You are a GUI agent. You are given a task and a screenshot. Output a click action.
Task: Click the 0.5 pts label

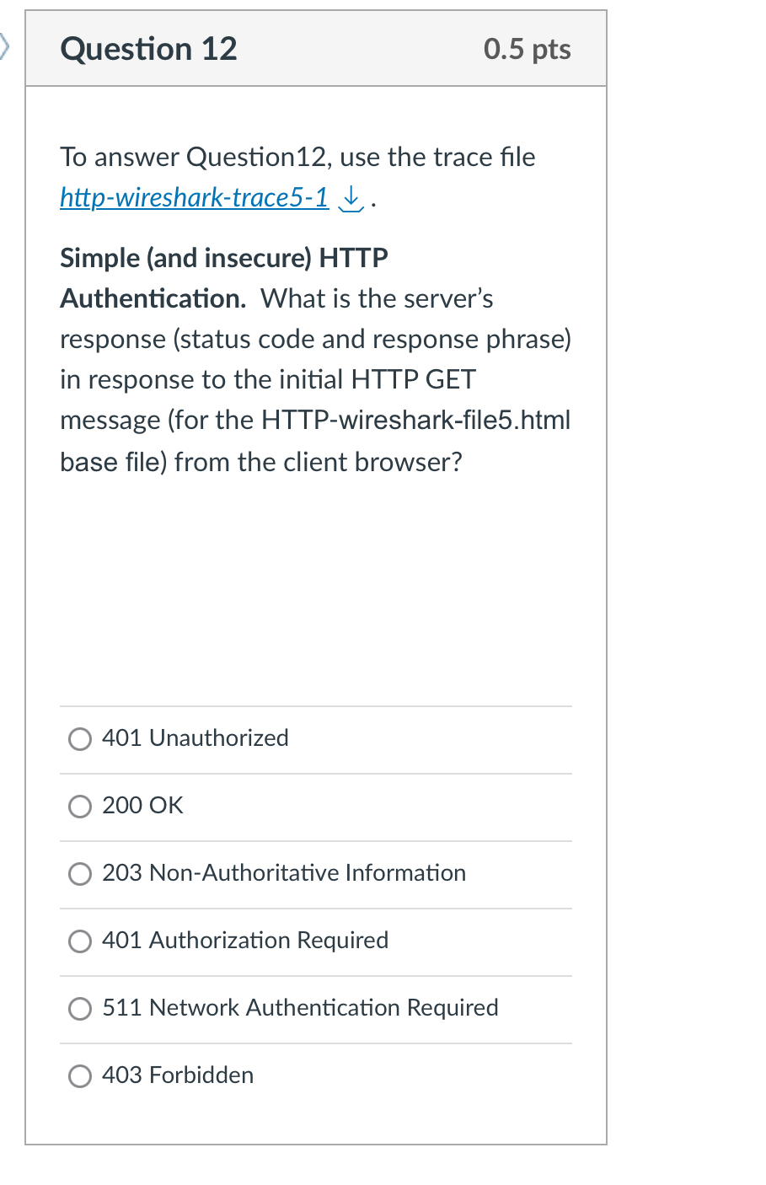tap(527, 48)
